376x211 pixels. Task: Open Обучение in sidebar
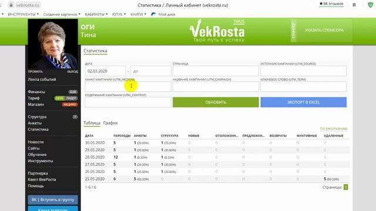pos(37,155)
